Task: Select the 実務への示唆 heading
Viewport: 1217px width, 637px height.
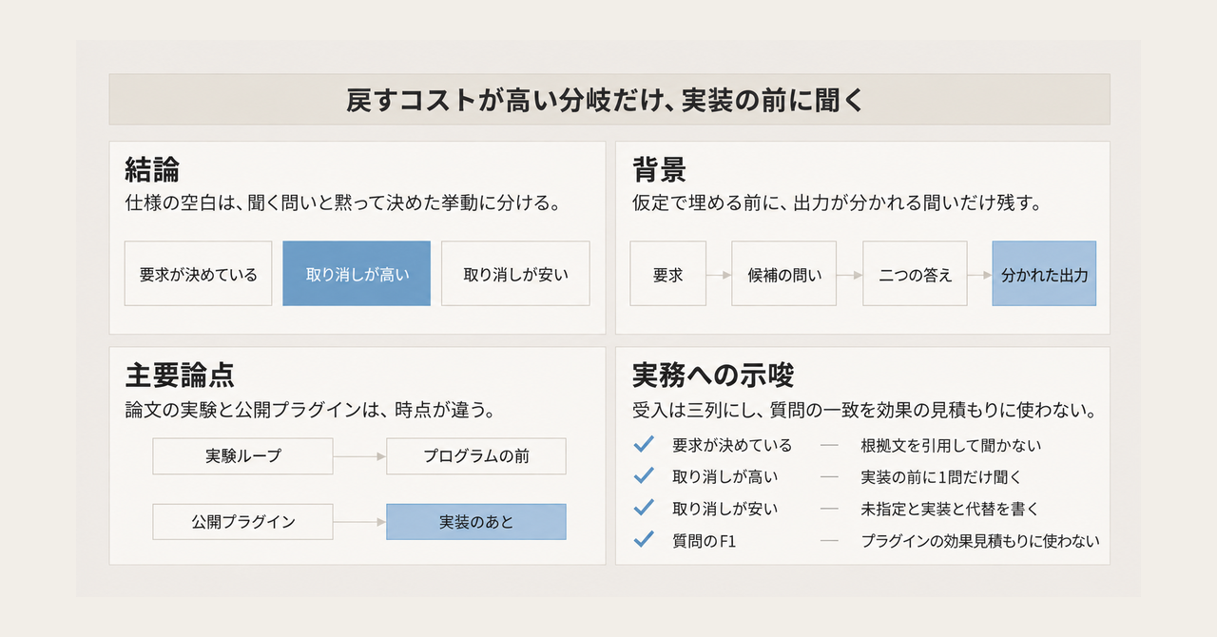Action: [713, 375]
